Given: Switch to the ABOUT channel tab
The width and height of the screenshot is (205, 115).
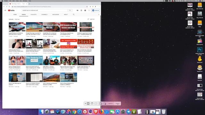Looking at the screenshot, I should coord(66,14).
